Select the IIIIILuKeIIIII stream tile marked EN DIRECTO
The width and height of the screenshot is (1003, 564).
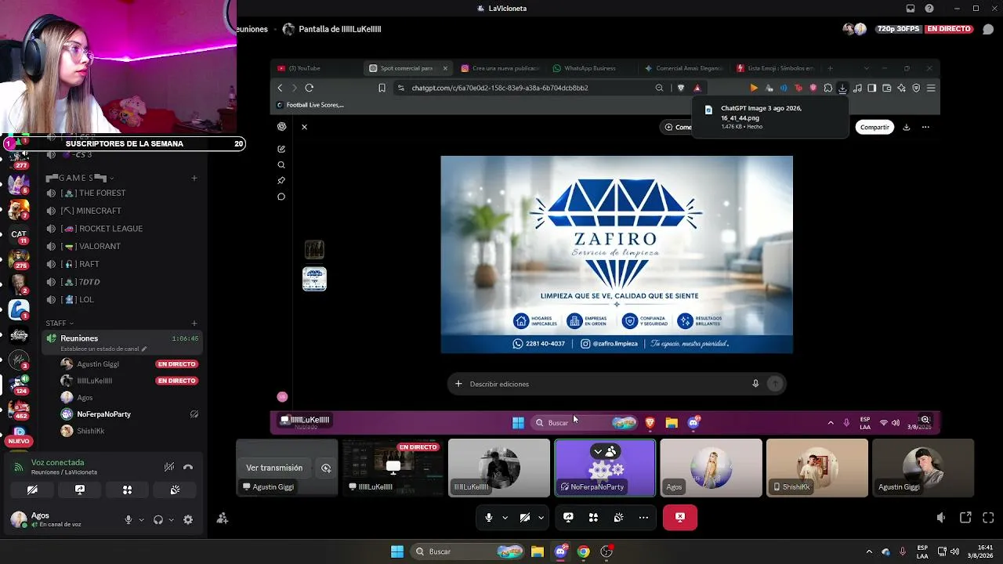click(x=393, y=468)
